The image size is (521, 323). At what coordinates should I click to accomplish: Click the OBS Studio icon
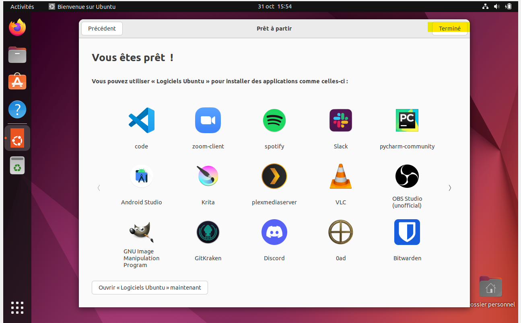coord(407,176)
